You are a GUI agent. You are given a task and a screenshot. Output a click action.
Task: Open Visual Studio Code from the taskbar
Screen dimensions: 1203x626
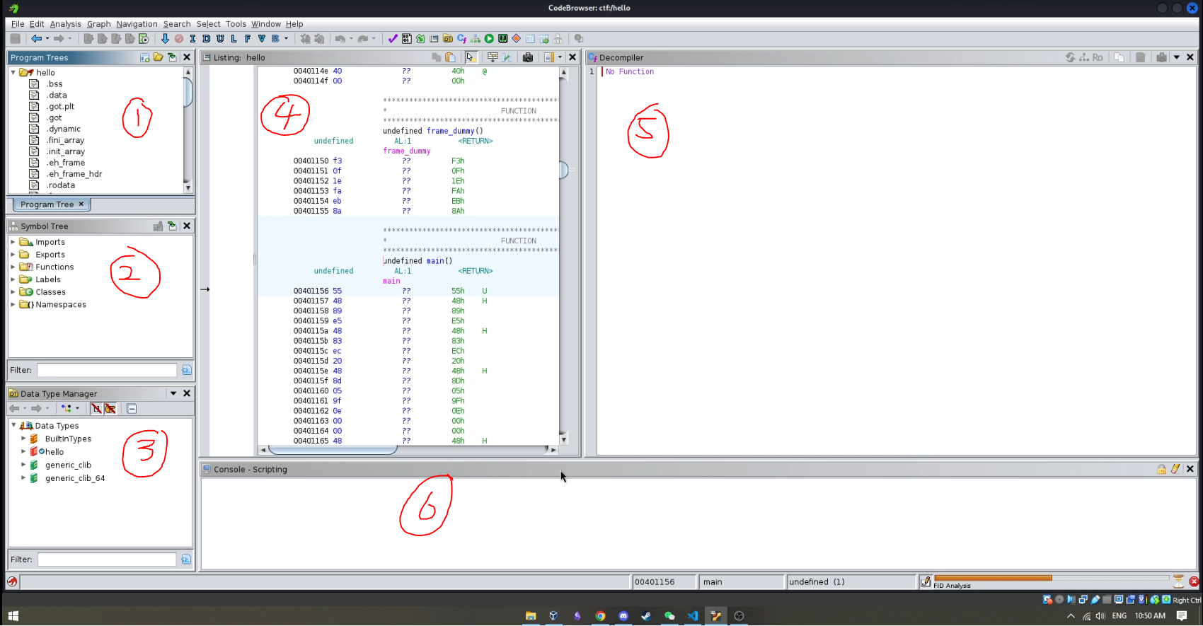693,616
